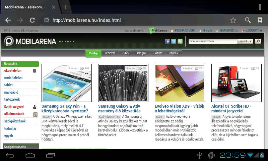Open the üzleti negyed category
Image resolution: width=268 pixels, height=161 pixels.
14,107
